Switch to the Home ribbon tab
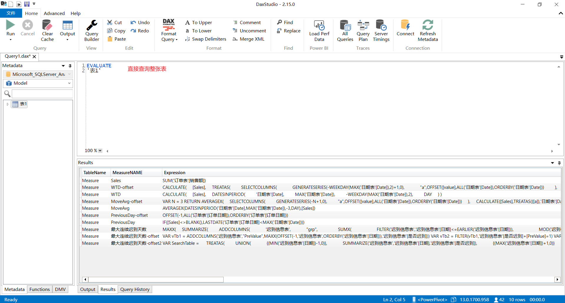 click(31, 13)
